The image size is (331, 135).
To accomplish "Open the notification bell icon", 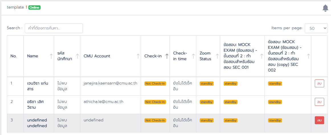I will 325,8.
